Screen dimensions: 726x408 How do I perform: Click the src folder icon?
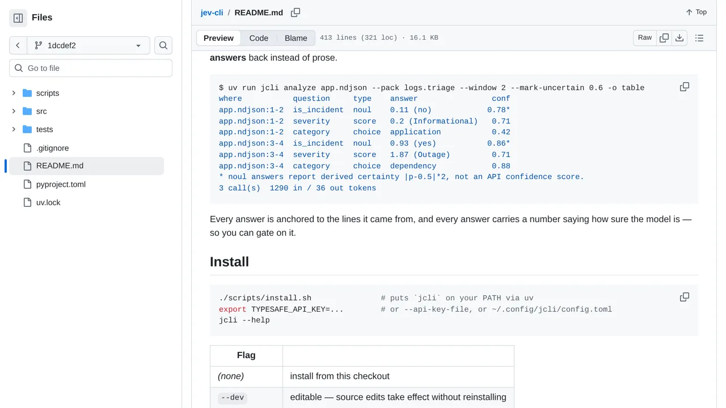(x=27, y=111)
